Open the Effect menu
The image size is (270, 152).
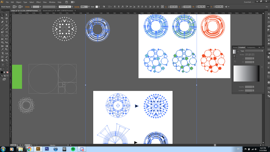click(x=38, y=2)
